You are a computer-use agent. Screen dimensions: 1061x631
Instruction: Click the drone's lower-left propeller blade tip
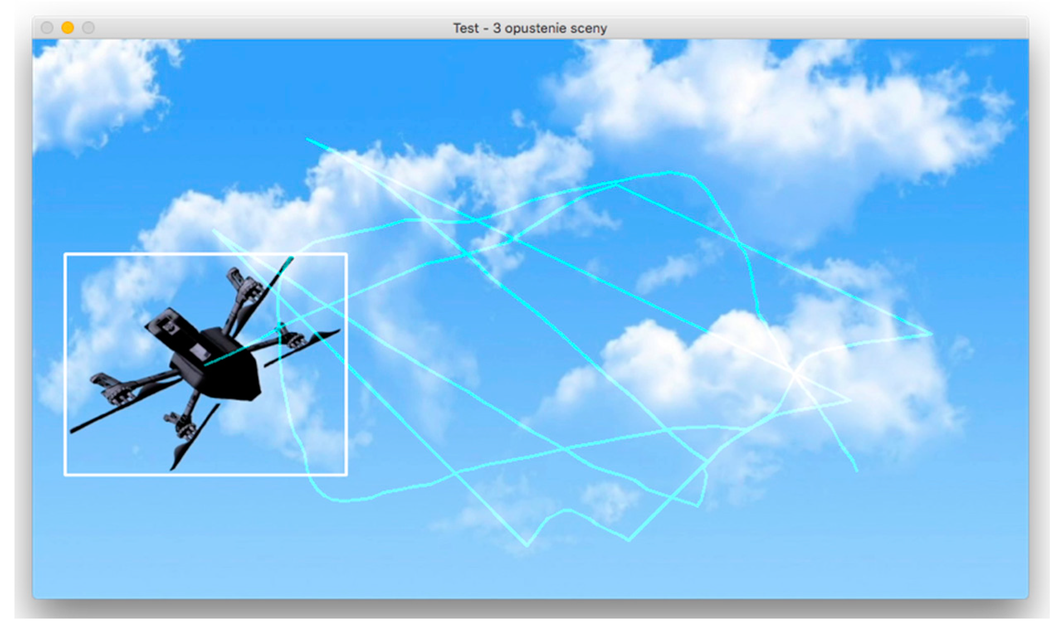[x=73, y=431]
